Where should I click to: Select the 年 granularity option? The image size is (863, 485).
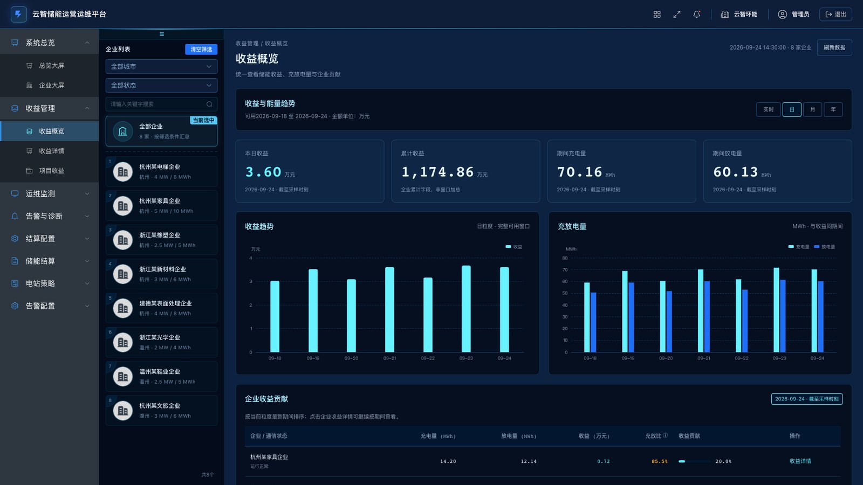(833, 109)
